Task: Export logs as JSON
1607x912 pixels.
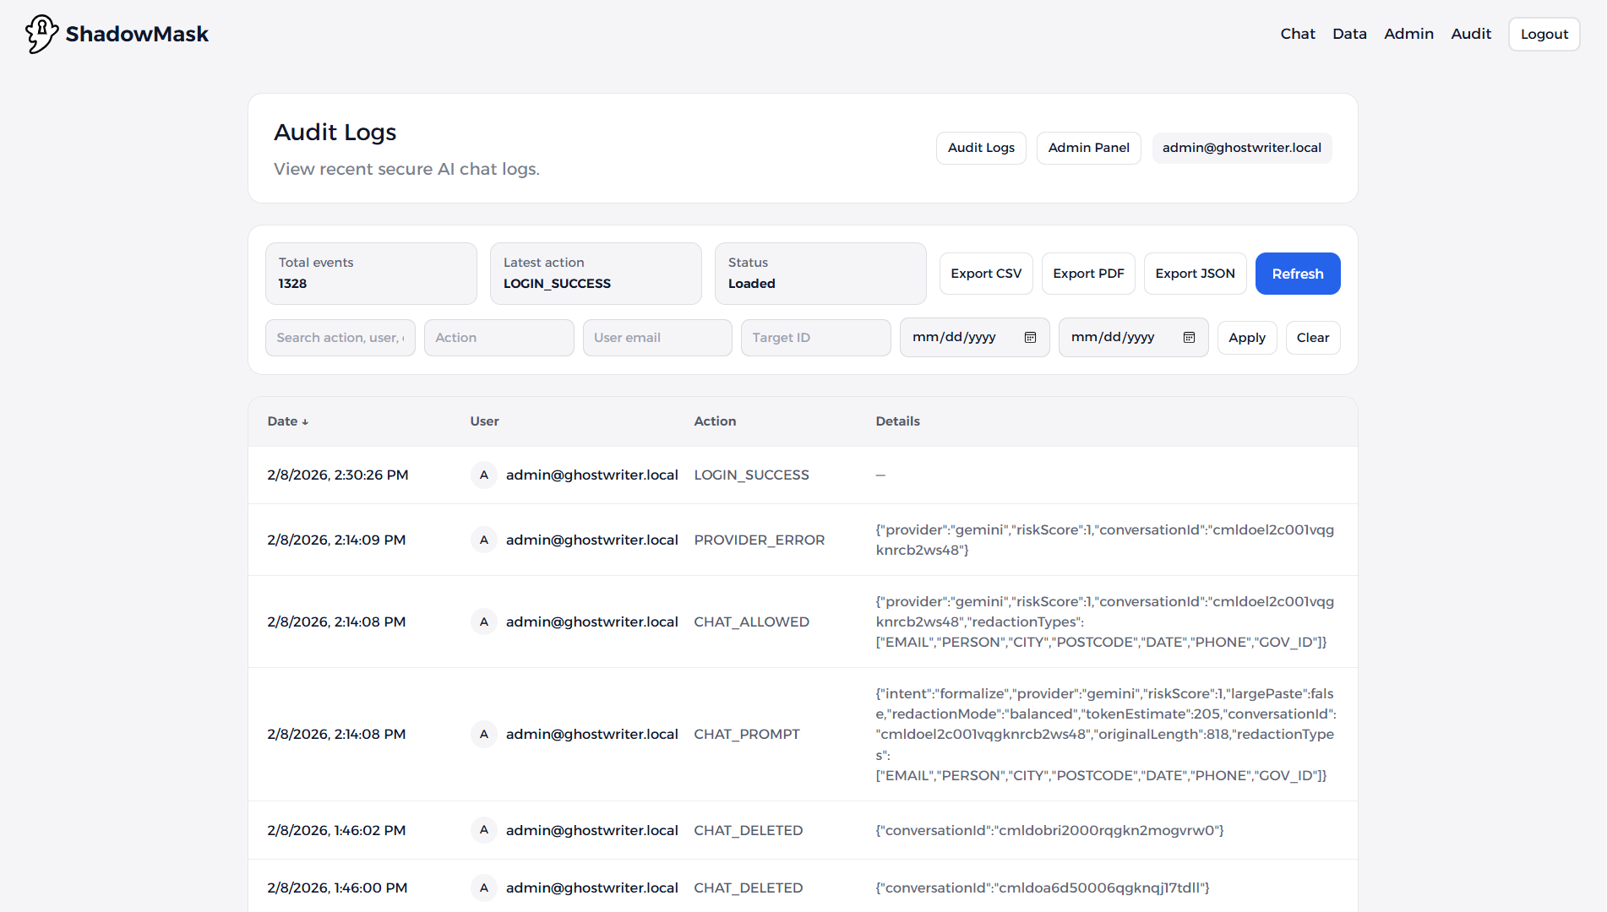Action: (x=1195, y=274)
